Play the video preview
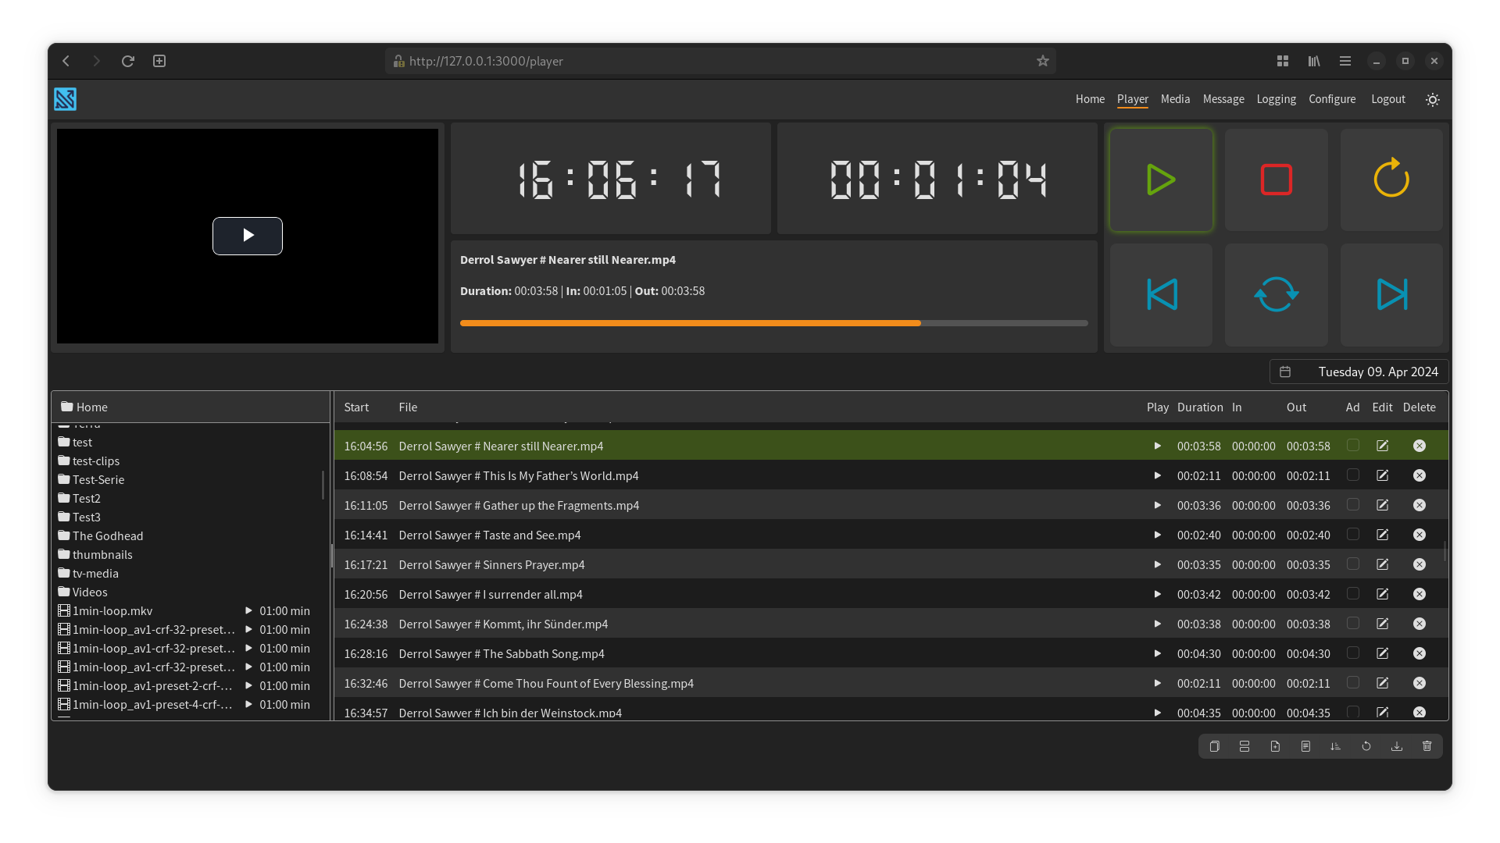Screen dimensions: 1500x843 (x=248, y=236)
